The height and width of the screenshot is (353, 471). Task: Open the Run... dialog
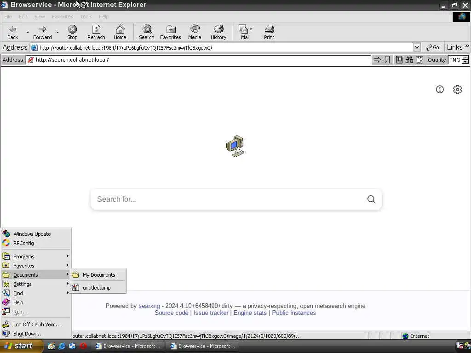[36, 312]
